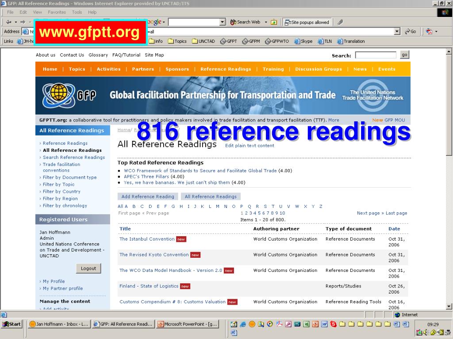Image resolution: width=453 pixels, height=339 pixels.
Task: Open The Revised Kyoto Convention link
Action: pos(154,255)
